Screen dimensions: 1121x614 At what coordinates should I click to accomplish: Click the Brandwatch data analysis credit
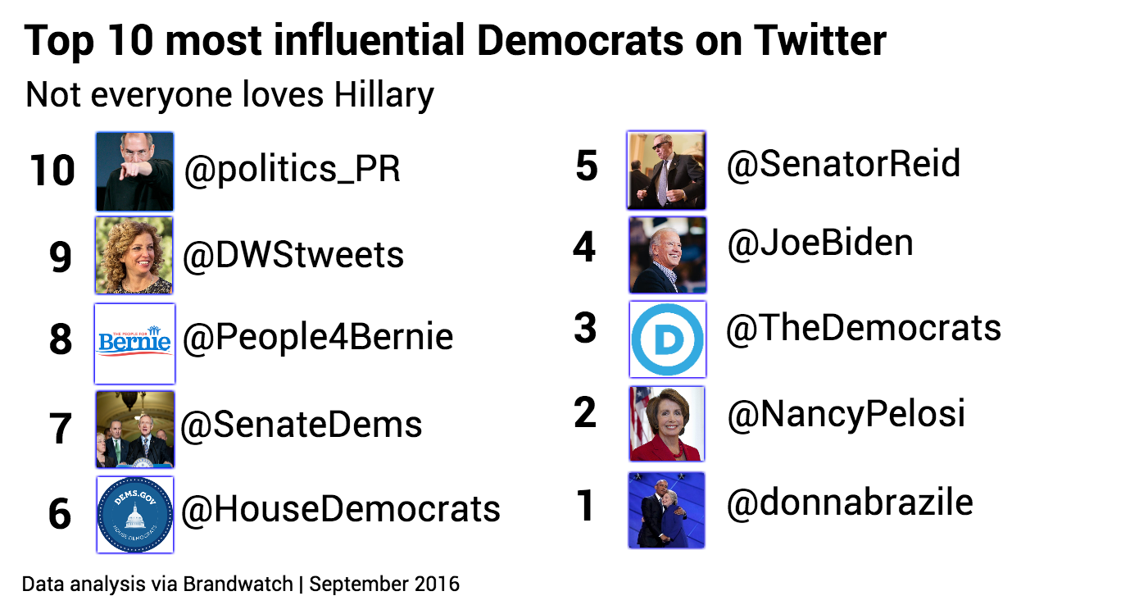241,584
